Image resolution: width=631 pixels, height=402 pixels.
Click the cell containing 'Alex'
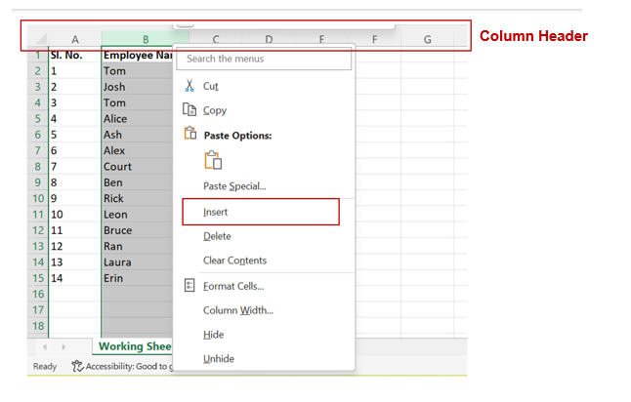point(138,150)
